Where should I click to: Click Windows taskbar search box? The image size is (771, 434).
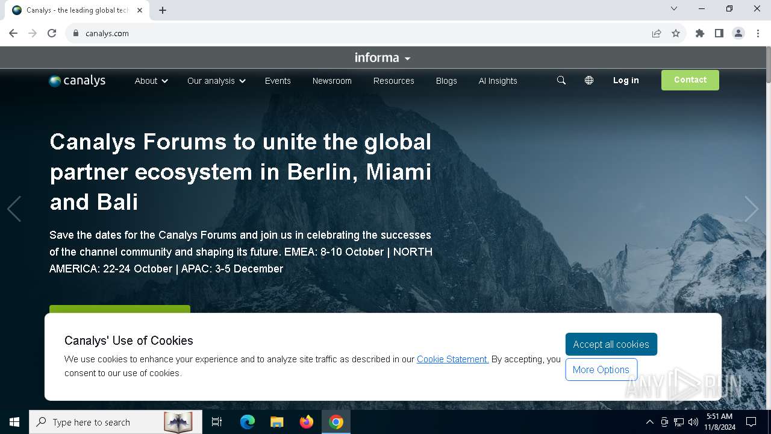click(116, 422)
